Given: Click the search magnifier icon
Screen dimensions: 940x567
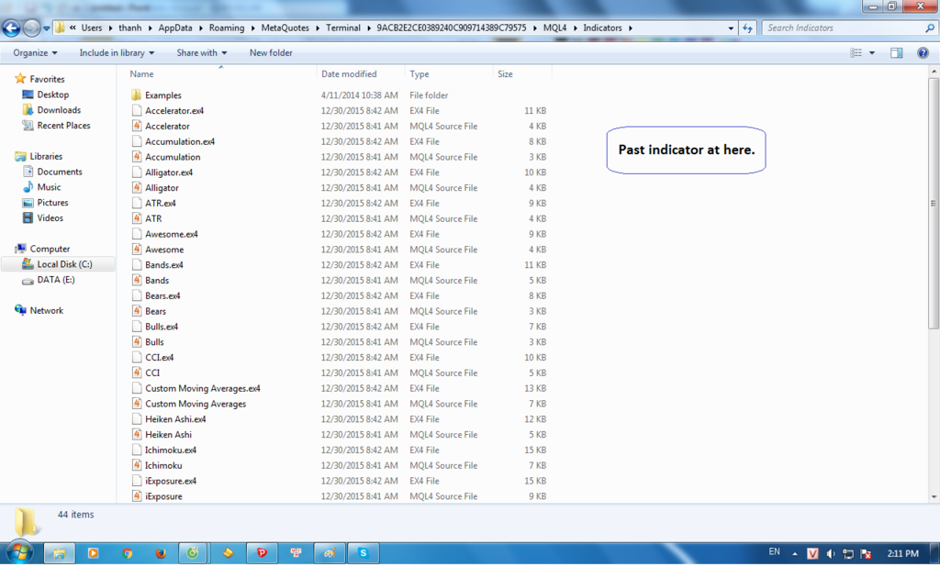Looking at the screenshot, I should 930,28.
